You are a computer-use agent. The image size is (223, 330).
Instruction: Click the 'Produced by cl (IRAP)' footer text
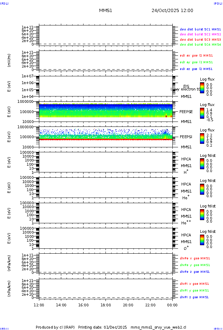(55, 327)
